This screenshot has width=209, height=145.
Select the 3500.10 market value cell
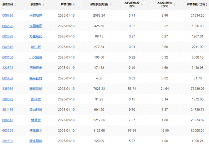click(198, 57)
